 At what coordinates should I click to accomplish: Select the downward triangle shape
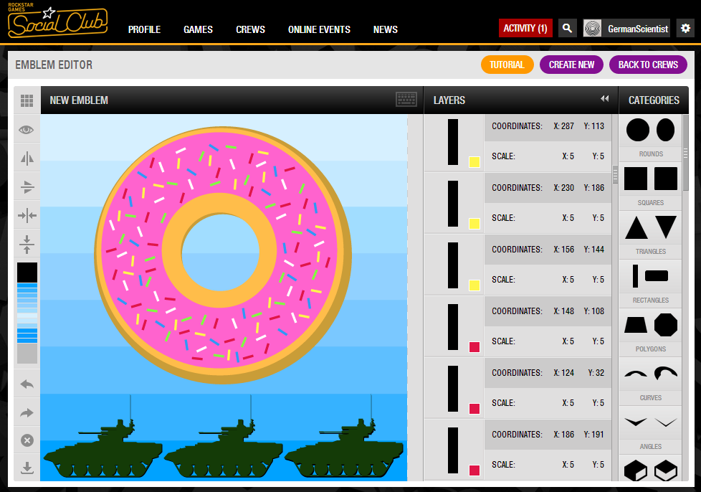click(x=666, y=227)
